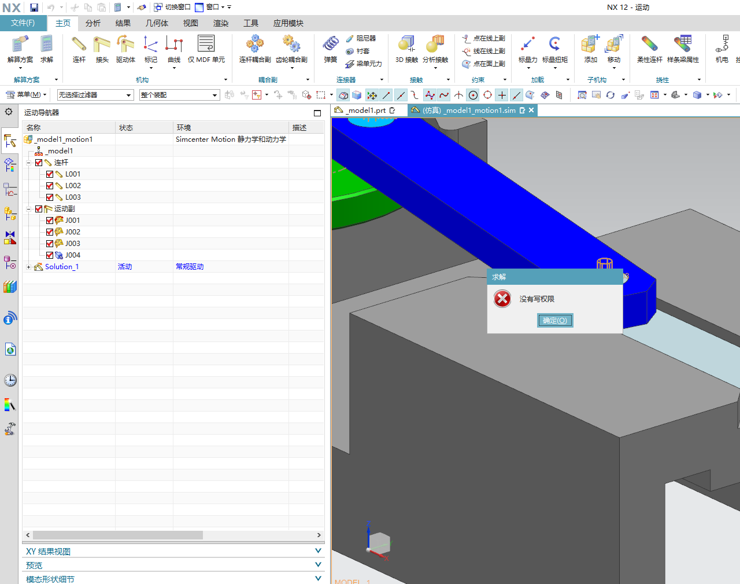Click the 求解 (Solve) ribbon icon
Screen dimensions: 740x584
click(47, 49)
